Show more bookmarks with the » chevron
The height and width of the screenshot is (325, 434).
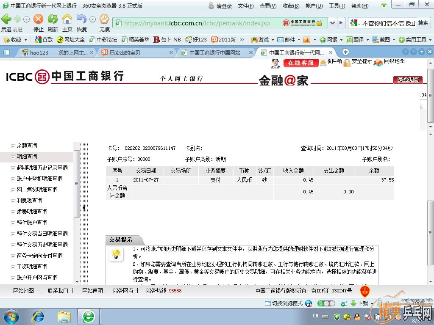click(242, 40)
